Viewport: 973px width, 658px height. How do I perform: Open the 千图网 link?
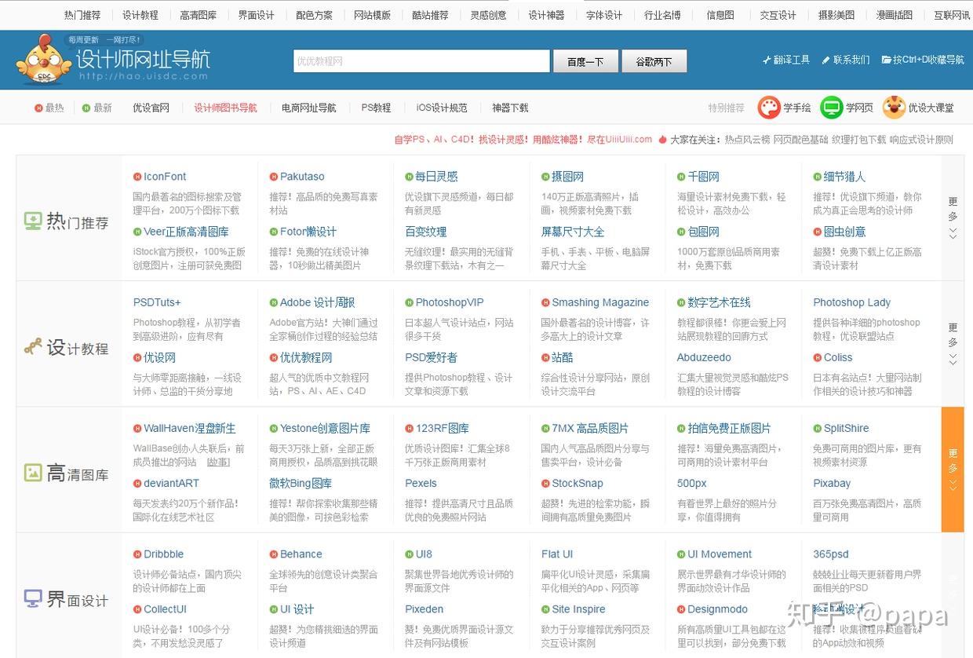[x=704, y=177]
